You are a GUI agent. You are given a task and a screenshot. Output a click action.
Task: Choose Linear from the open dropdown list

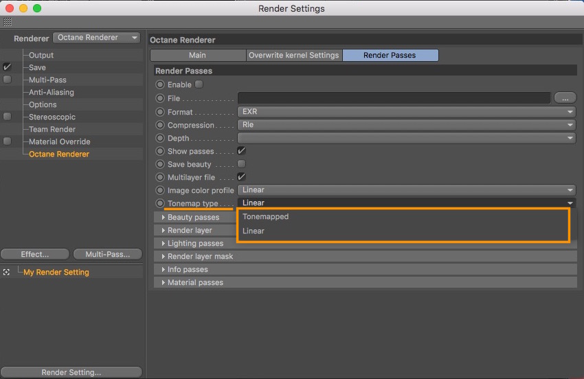tap(403, 231)
